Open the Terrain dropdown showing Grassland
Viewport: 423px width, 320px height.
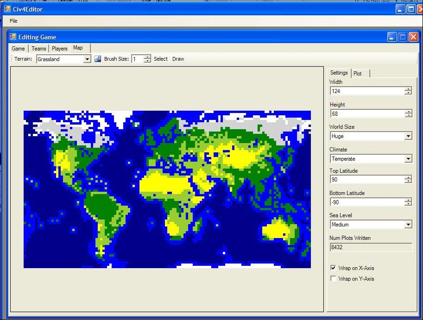tap(87, 59)
